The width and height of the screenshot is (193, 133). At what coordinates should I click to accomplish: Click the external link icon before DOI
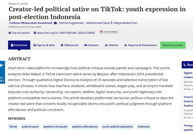tap(35, 33)
